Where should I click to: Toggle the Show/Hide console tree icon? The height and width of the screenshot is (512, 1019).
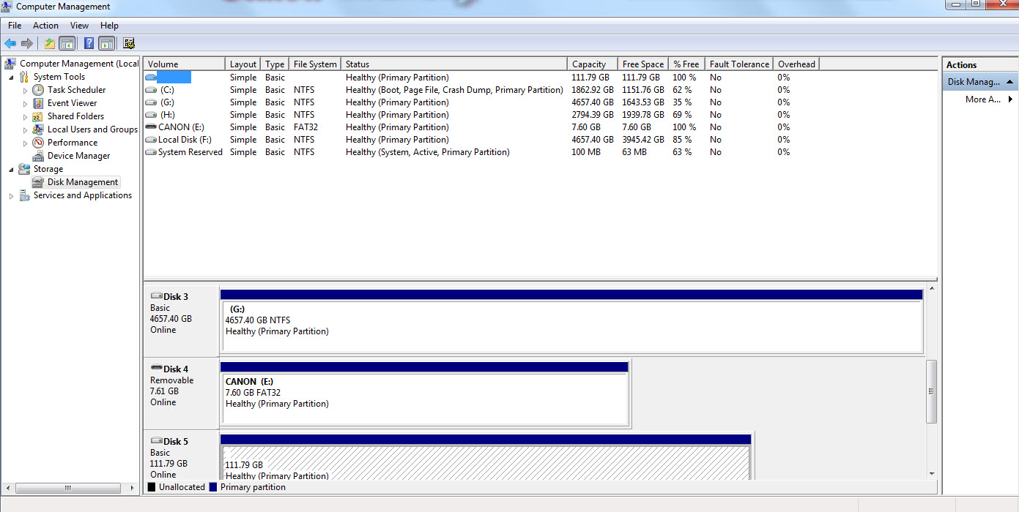pyautogui.click(x=67, y=42)
